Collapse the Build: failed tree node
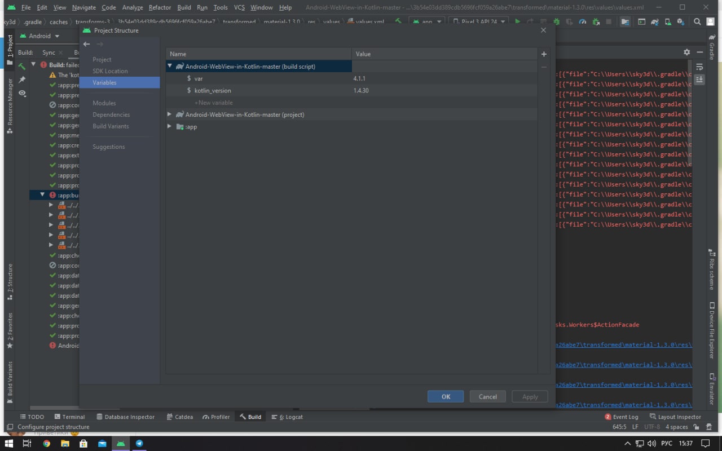This screenshot has height=451, width=722. (x=34, y=65)
